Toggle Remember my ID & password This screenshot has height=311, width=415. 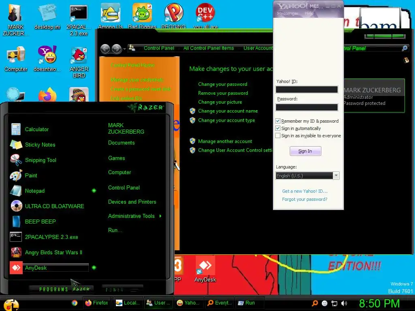tap(278, 121)
